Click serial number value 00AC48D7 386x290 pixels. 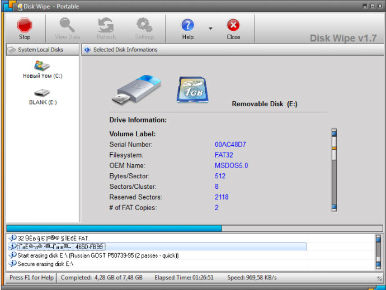(230, 144)
